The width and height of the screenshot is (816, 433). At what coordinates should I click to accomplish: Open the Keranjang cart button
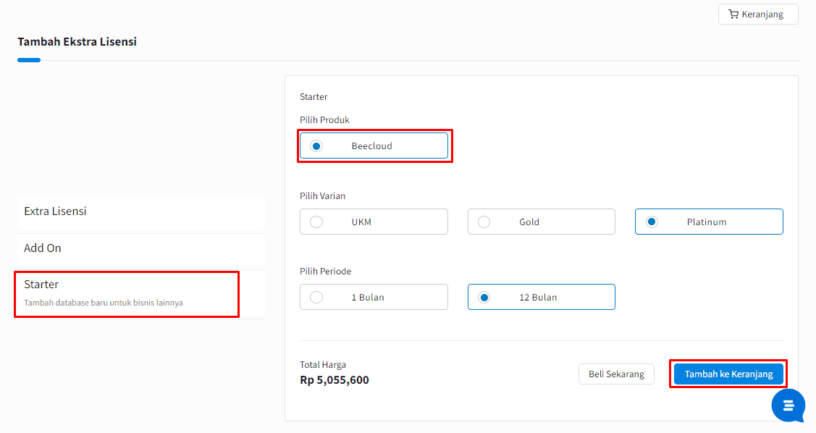[757, 14]
